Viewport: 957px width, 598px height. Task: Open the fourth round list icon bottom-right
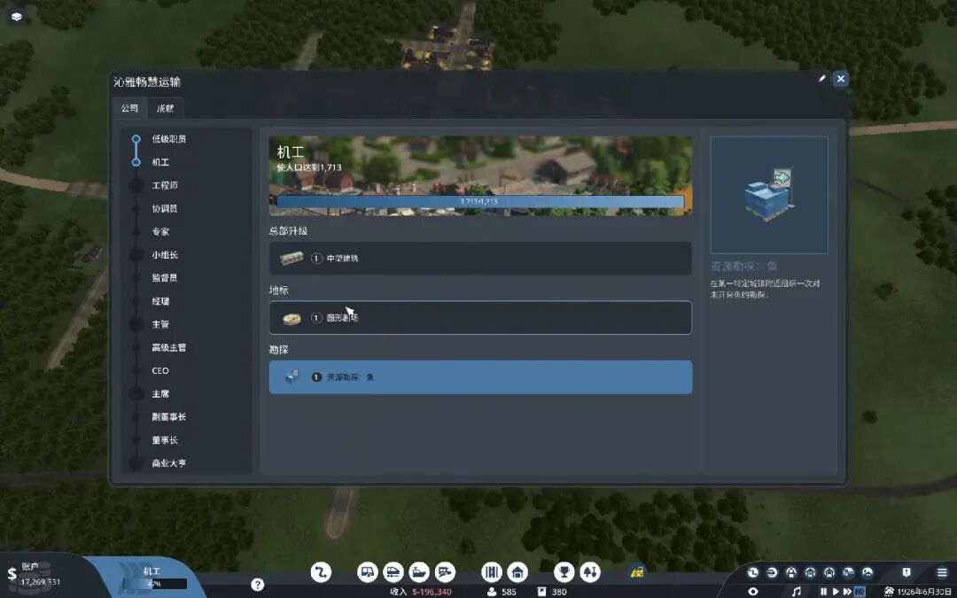[810, 572]
